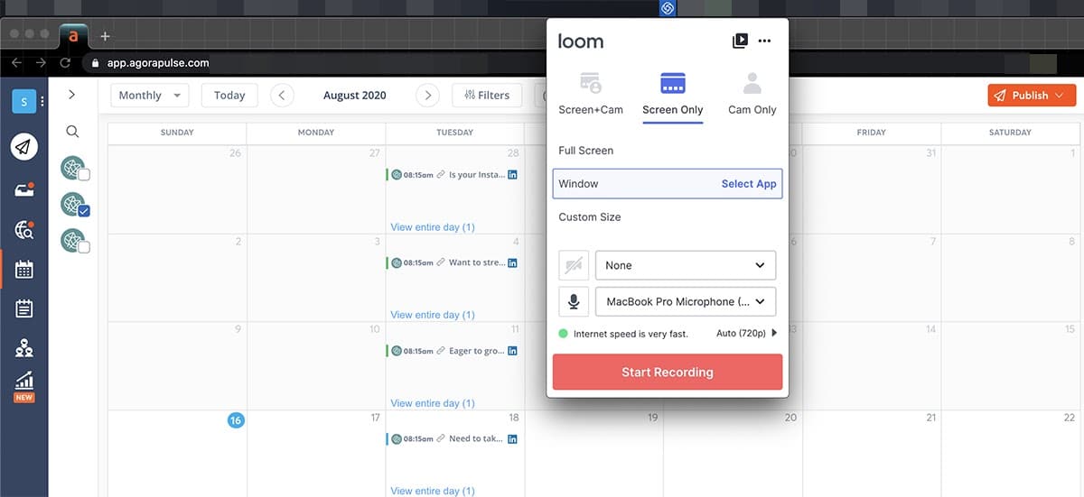Open the inbox tray icon in sidebar
Image resolution: width=1084 pixels, height=497 pixels.
[24, 189]
